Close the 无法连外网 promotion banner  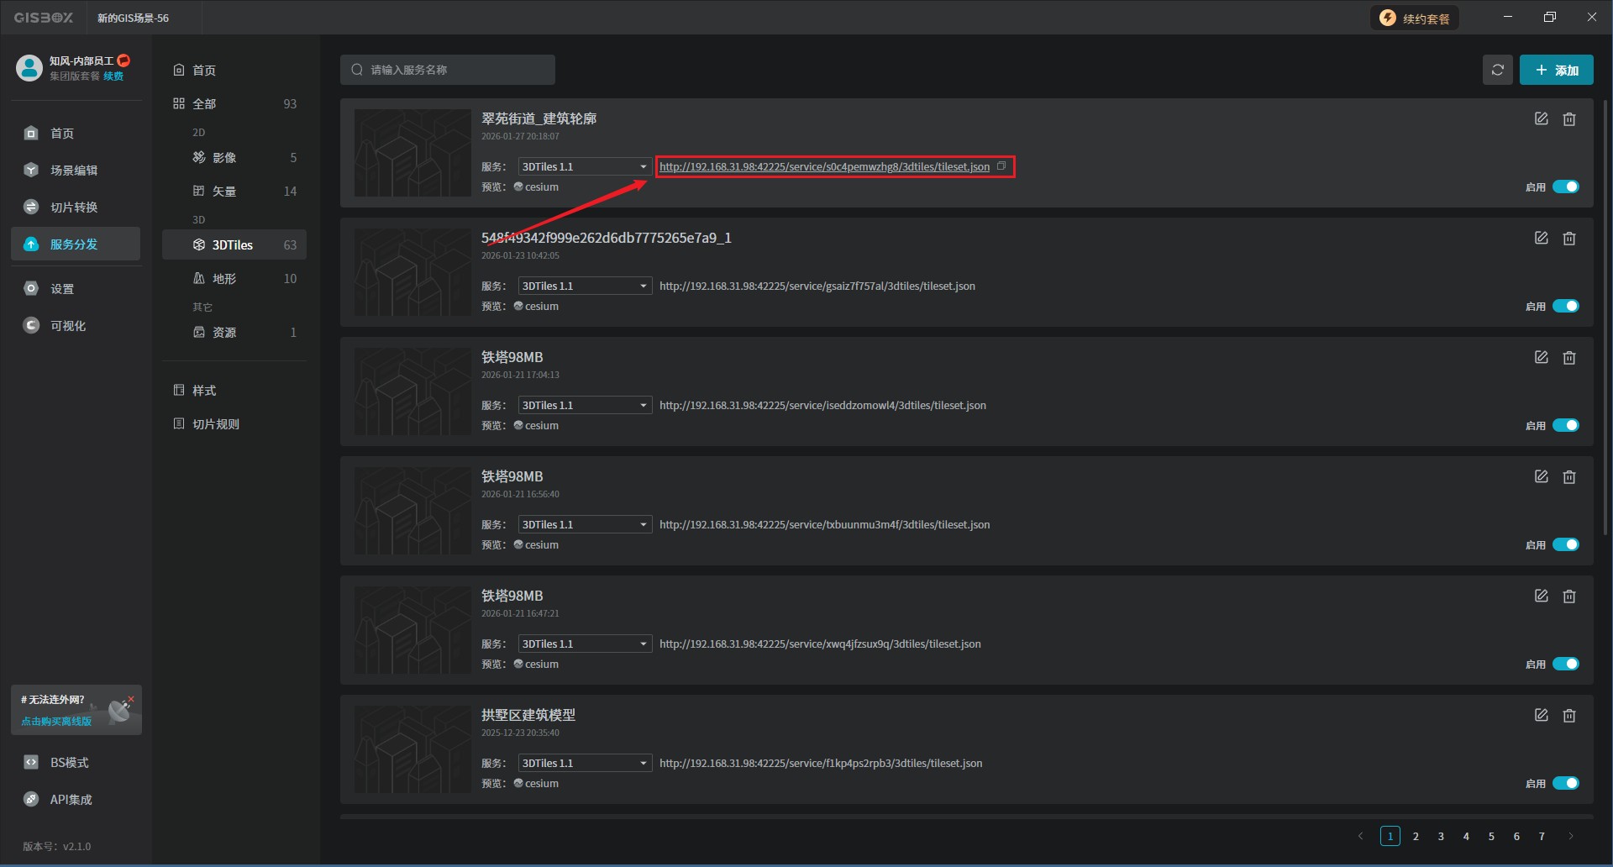[x=131, y=699]
